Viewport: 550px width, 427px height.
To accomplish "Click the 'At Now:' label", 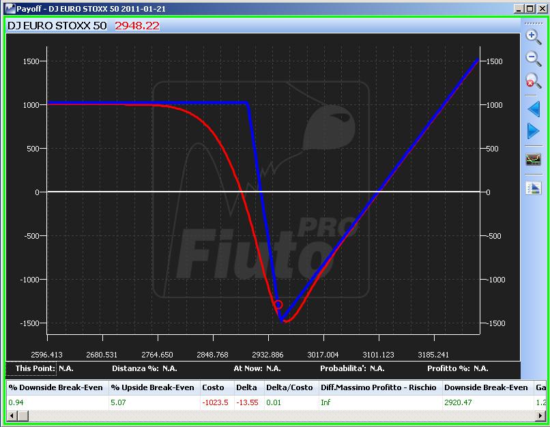I will (248, 368).
